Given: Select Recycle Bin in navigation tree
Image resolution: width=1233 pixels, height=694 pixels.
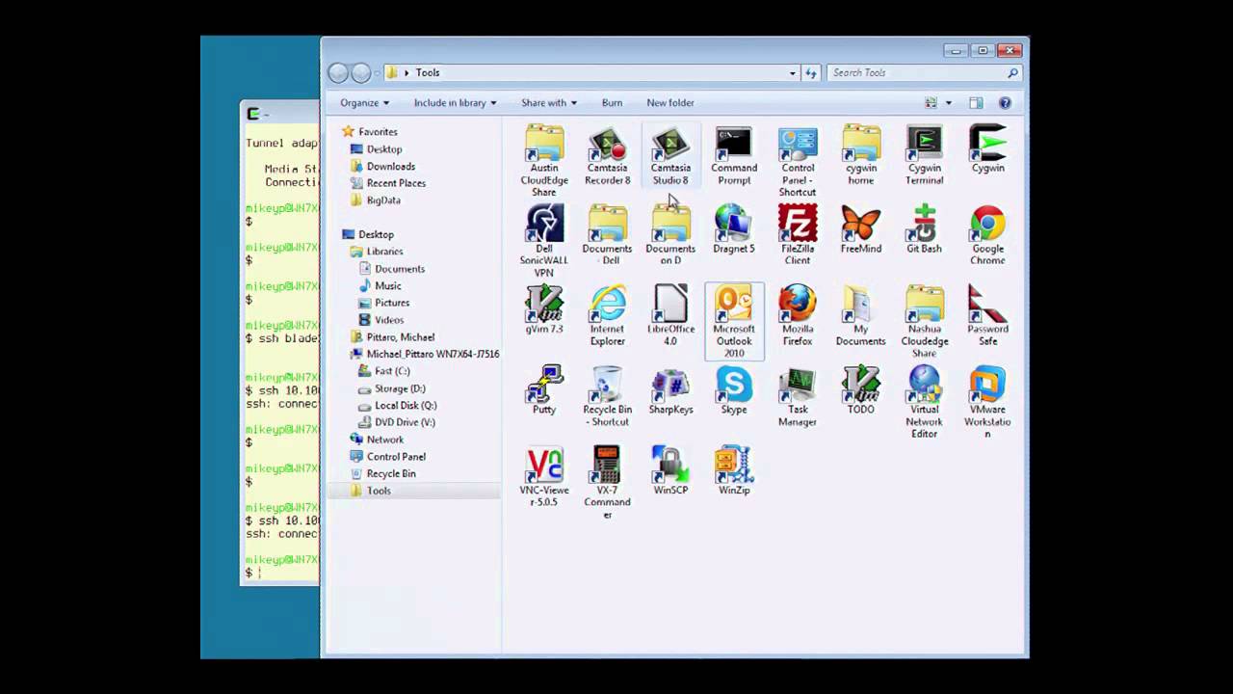Looking at the screenshot, I should pyautogui.click(x=390, y=474).
